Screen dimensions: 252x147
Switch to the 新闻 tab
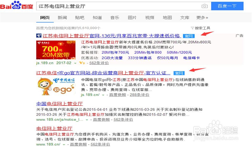click(x=62, y=17)
